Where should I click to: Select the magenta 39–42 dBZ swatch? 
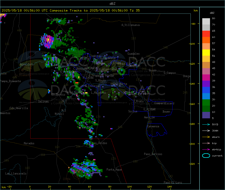coord(206,77)
